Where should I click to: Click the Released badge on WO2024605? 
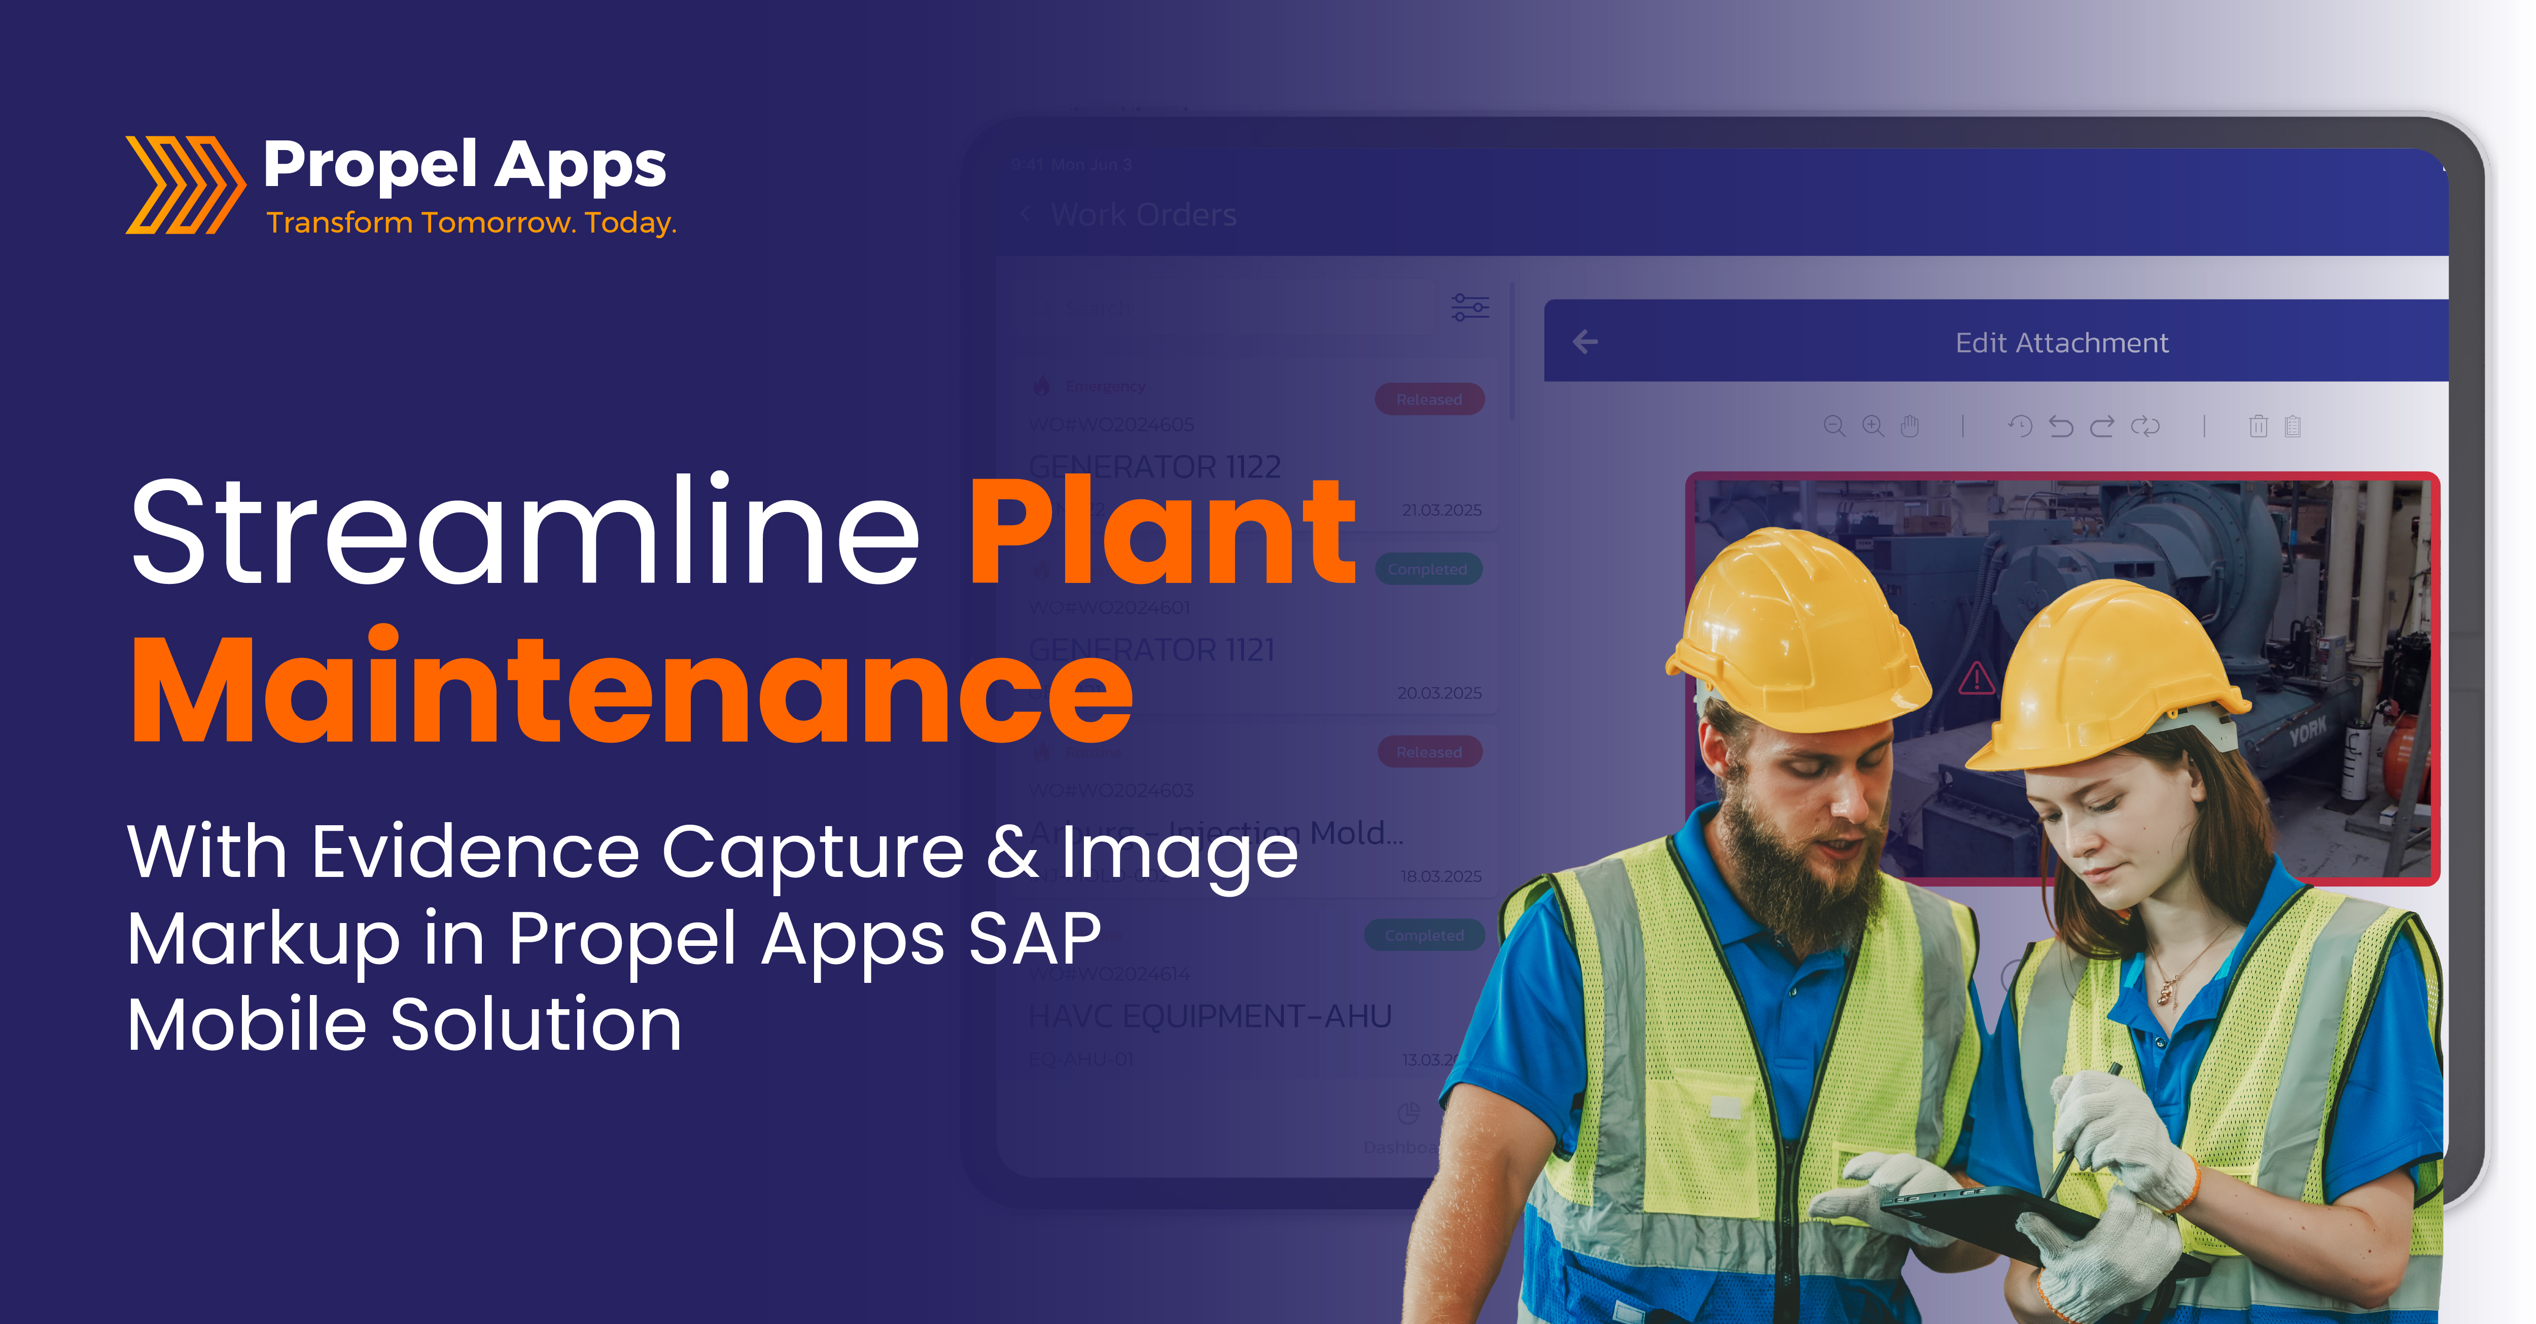point(1428,399)
